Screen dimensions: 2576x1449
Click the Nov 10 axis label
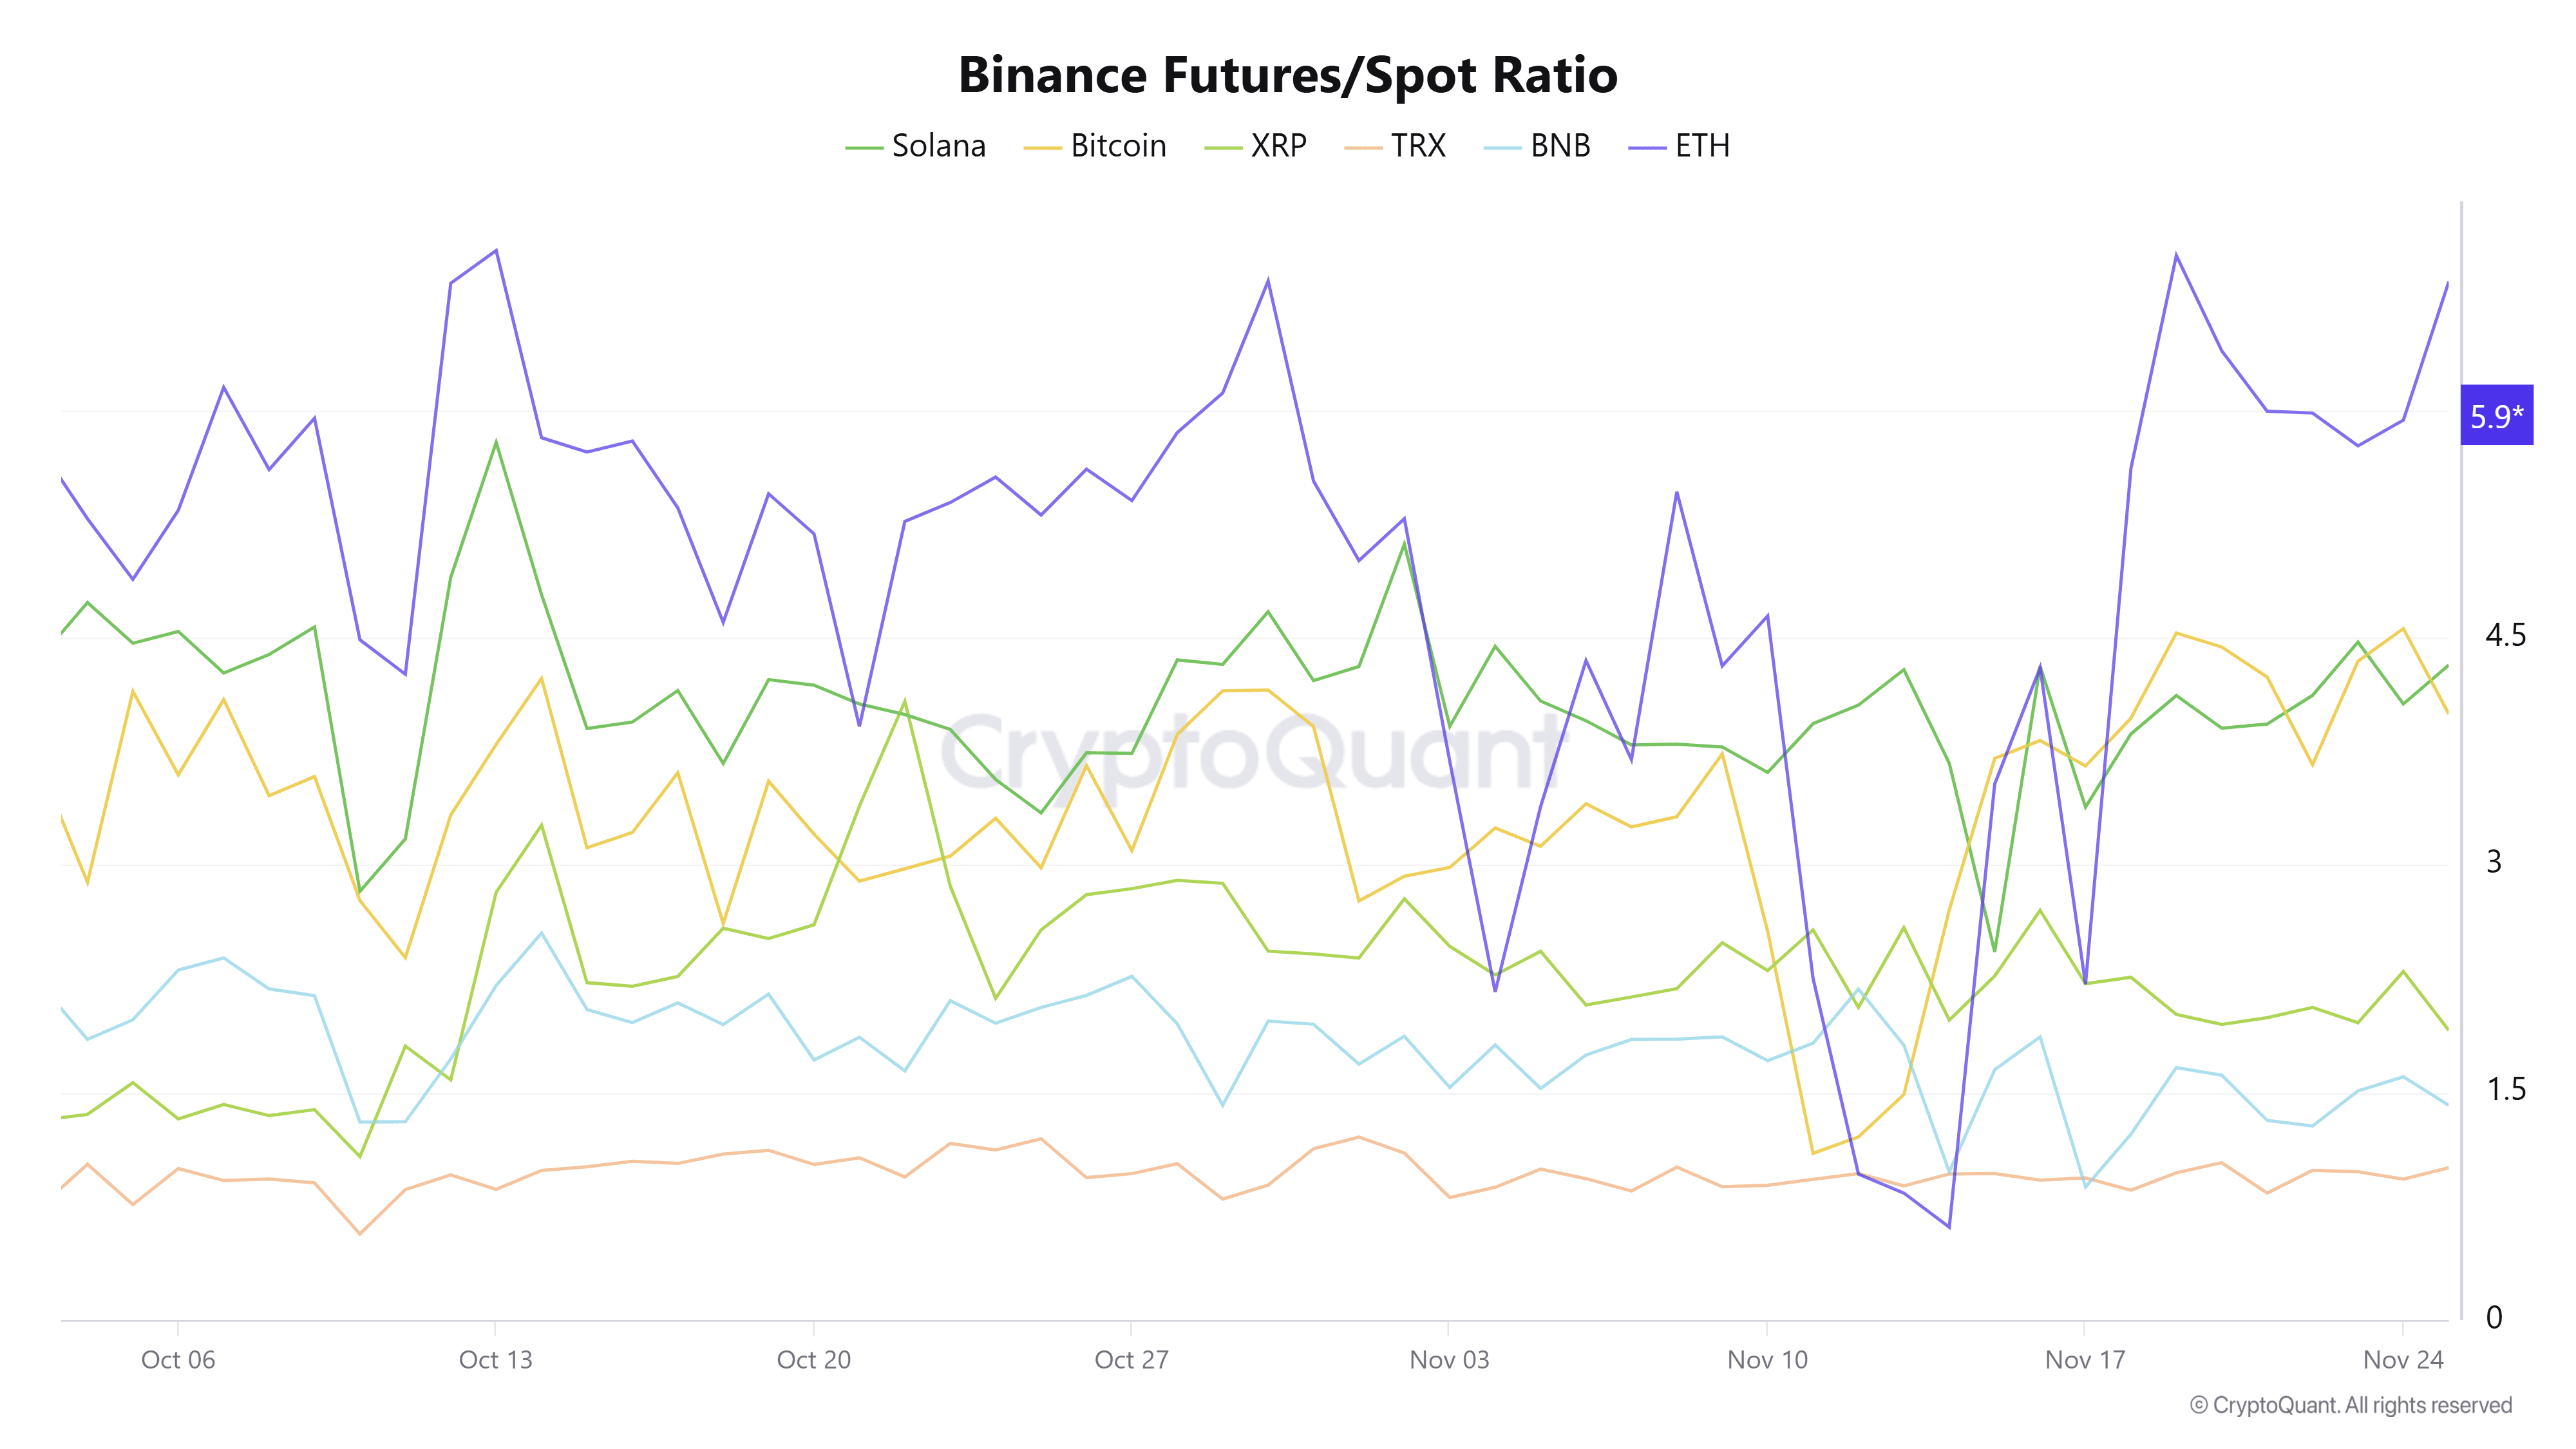pyautogui.click(x=1767, y=1360)
